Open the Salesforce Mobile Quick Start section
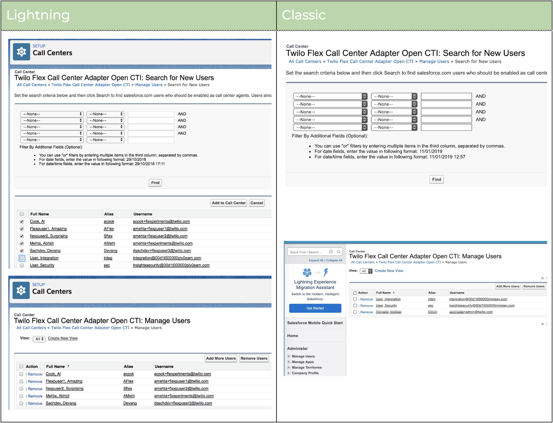 315,323
